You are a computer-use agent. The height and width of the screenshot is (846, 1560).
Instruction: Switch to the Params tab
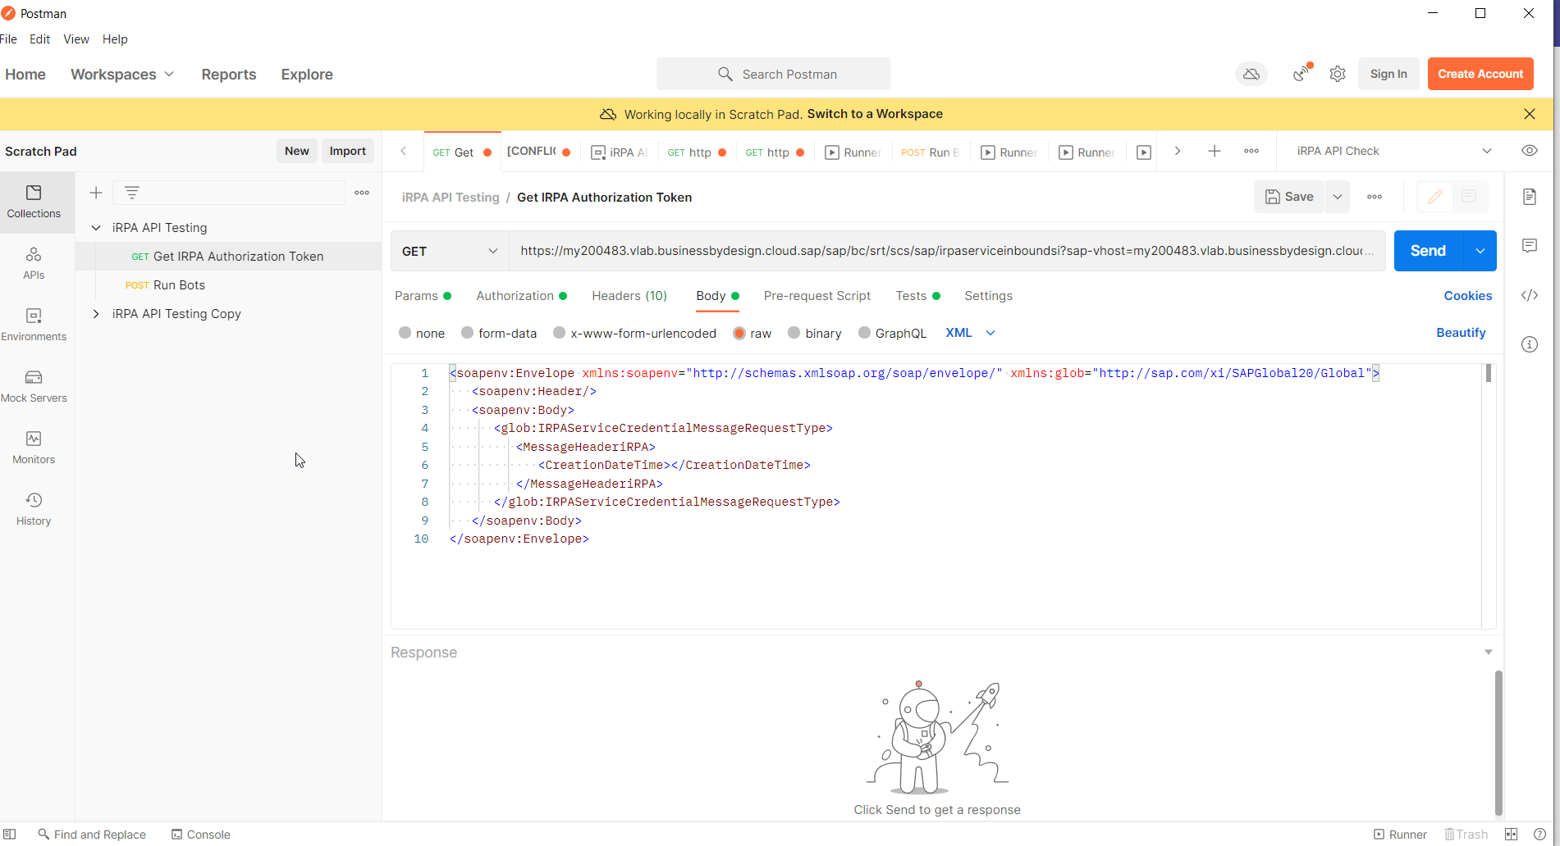point(423,296)
